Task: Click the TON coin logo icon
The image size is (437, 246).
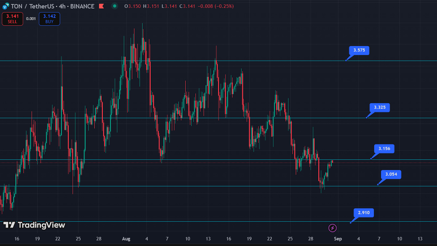Action: [6, 6]
